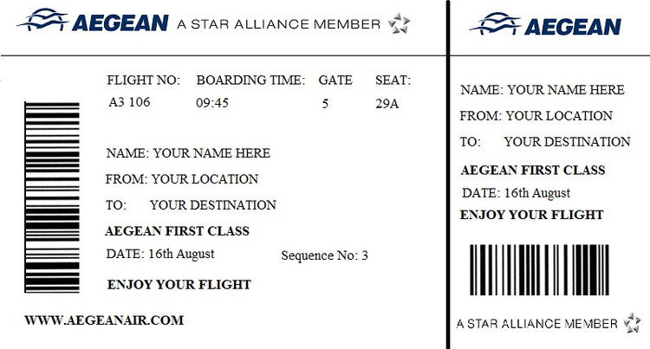The height and width of the screenshot is (349, 650).
Task: Click AEGEAN FIRST CLASS on main ticket
Action: point(178,231)
